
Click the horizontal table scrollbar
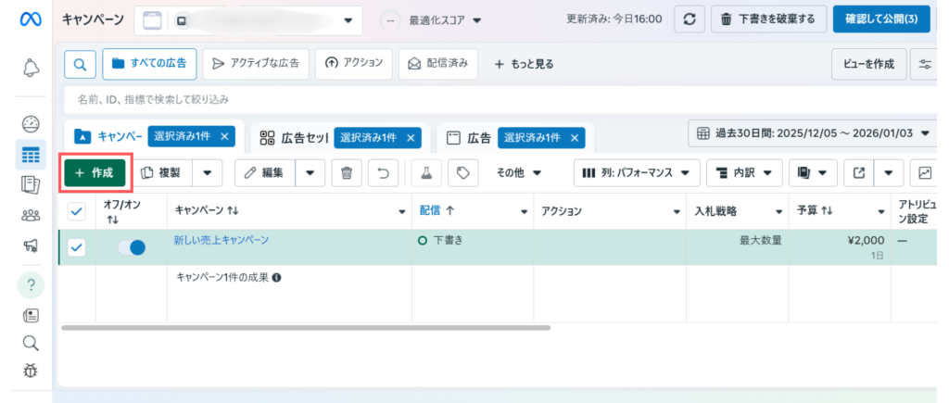pos(306,328)
